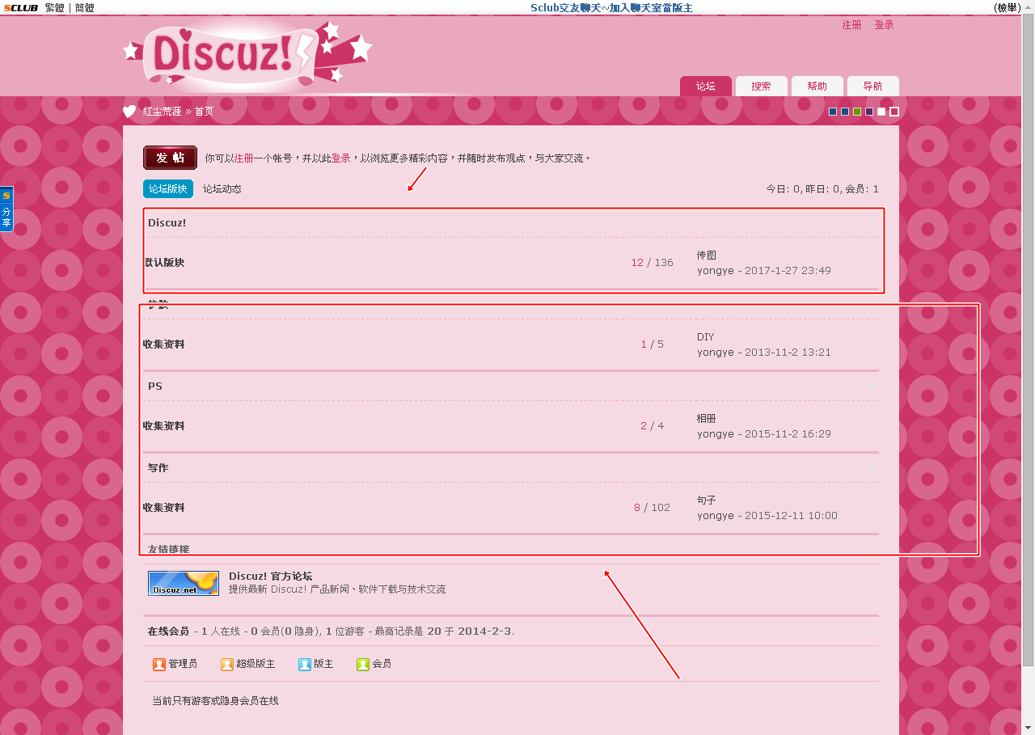Click yongye in the 2013-11-2 row
The width and height of the screenshot is (1035, 735).
tap(716, 353)
